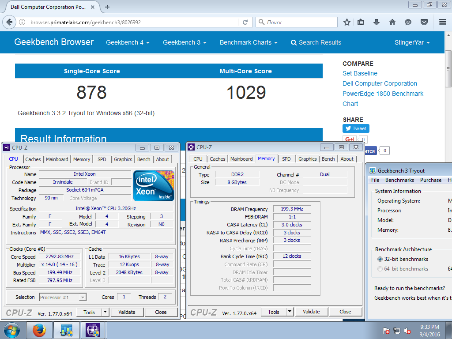Switch to Mainboard tab in left CPU-Z
Screen dimensions: 452x339
[x=57, y=159]
